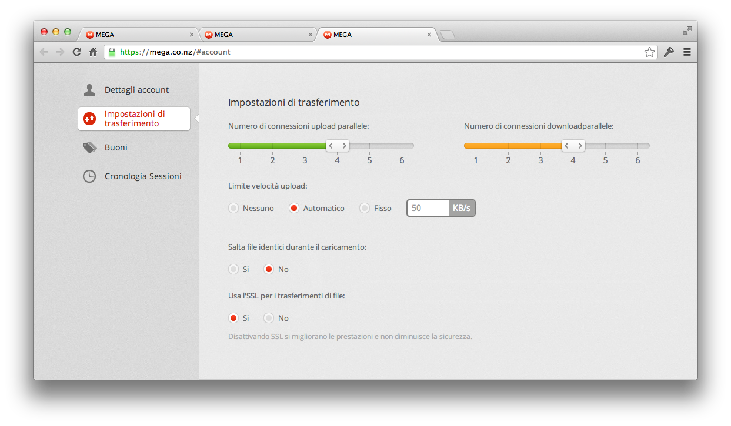Choose Si for skipping identical files
Viewport: 731px width, 426px height.
tap(234, 269)
